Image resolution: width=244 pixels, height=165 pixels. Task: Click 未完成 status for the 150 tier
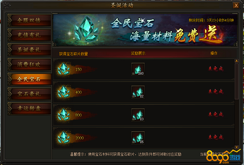pyautogui.click(x=216, y=69)
